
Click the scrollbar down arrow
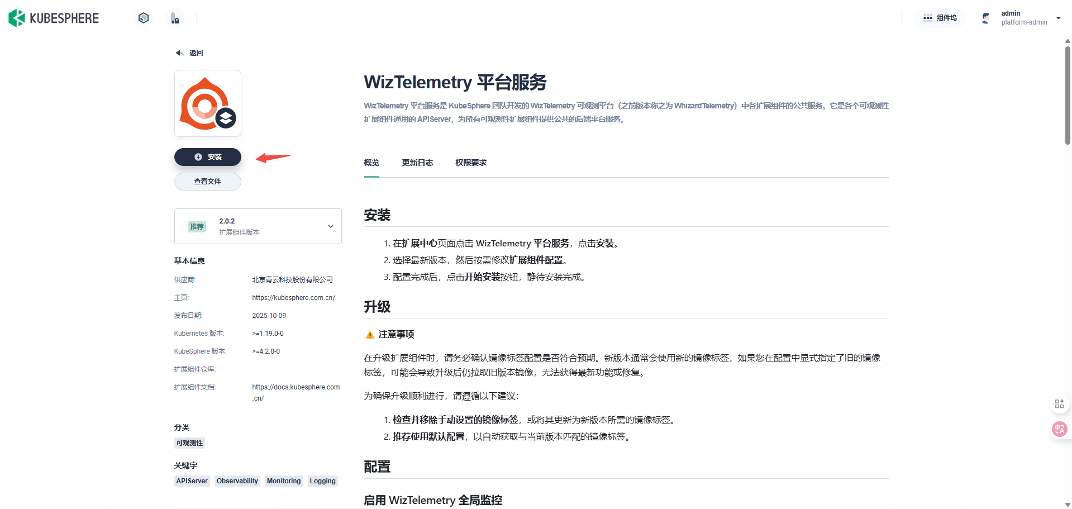[x=1068, y=505]
